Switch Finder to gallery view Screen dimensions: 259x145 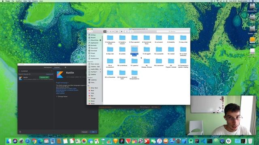pos(113,31)
